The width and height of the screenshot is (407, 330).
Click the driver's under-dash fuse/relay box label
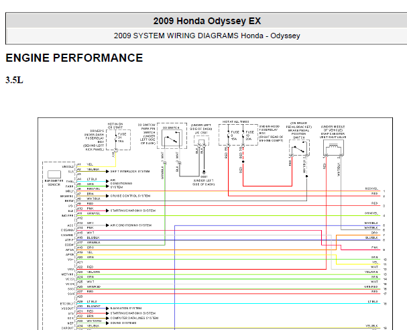pos(95,140)
